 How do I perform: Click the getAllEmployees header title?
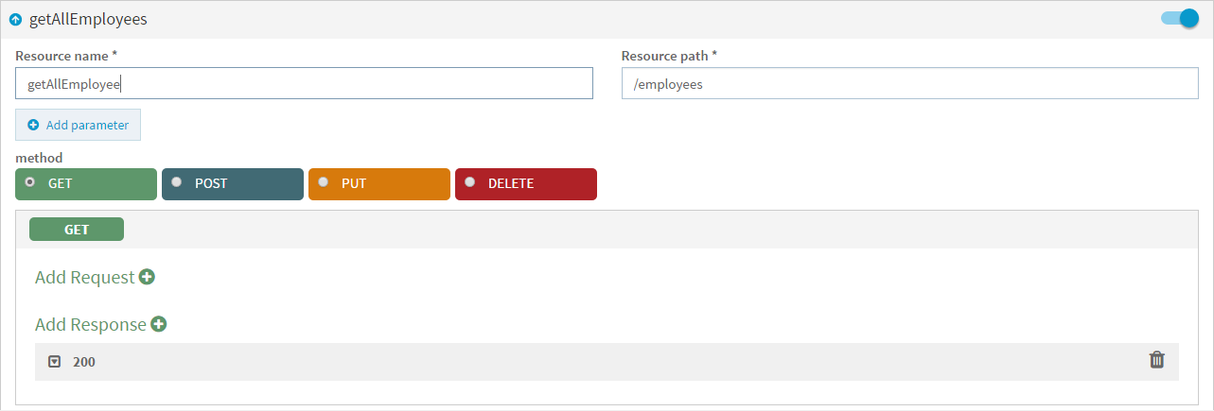point(88,19)
